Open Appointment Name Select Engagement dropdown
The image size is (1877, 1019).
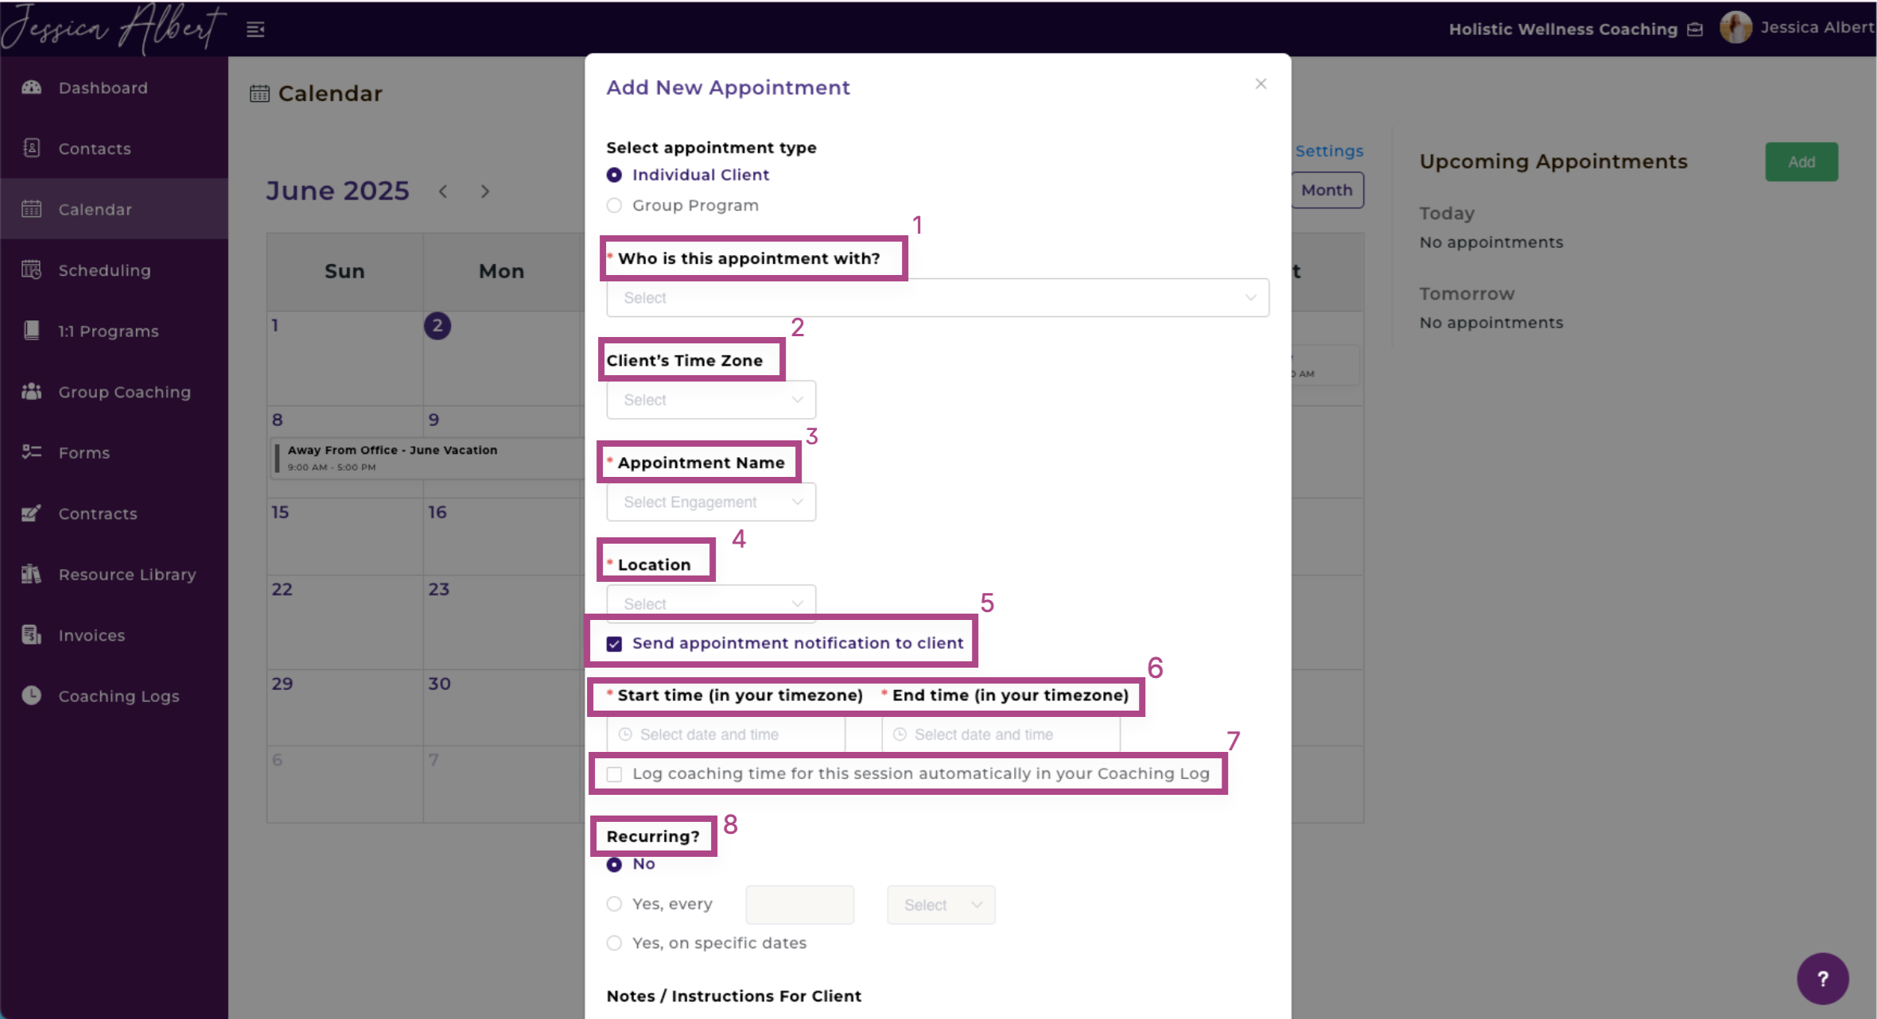point(711,502)
